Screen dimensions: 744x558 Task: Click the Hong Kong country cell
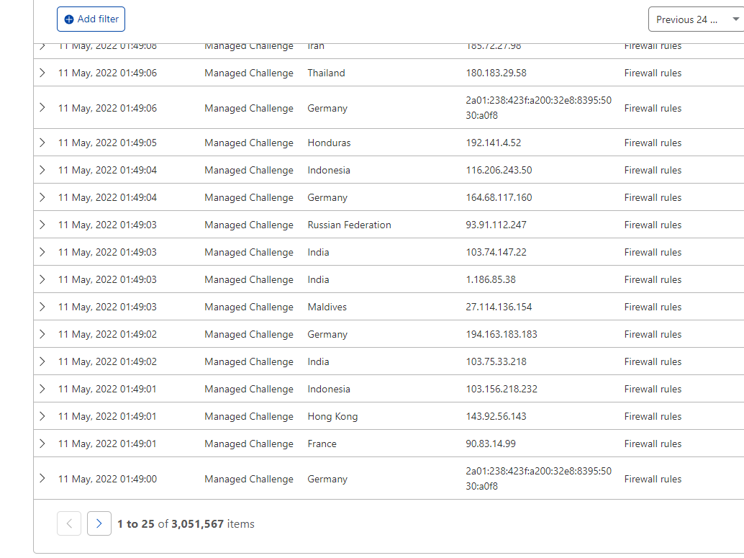click(332, 416)
